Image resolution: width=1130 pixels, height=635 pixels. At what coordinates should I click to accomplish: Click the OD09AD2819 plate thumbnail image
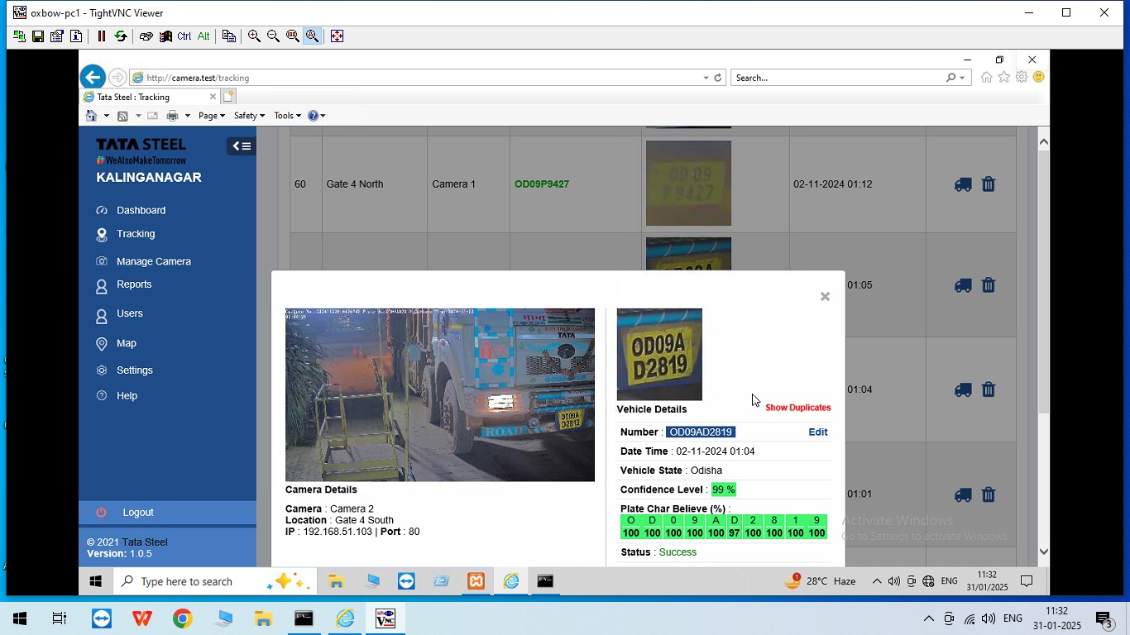[659, 354]
